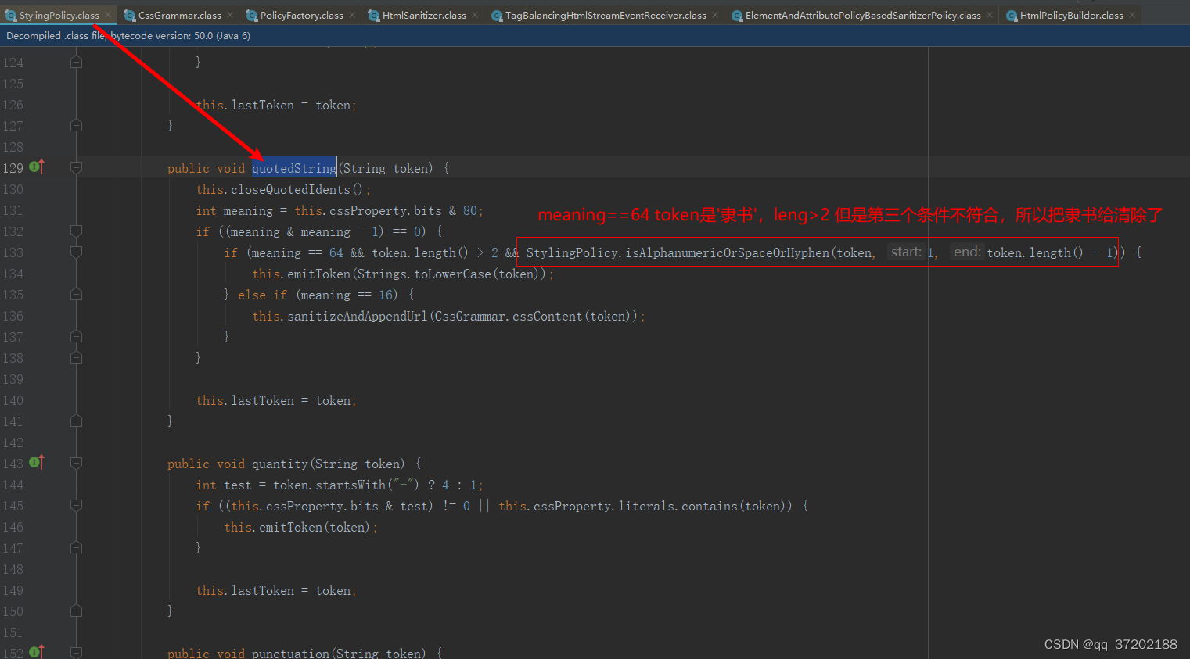Collapse the inner if fold marker at line 133
This screenshot has width=1190, height=659.
[x=75, y=252]
